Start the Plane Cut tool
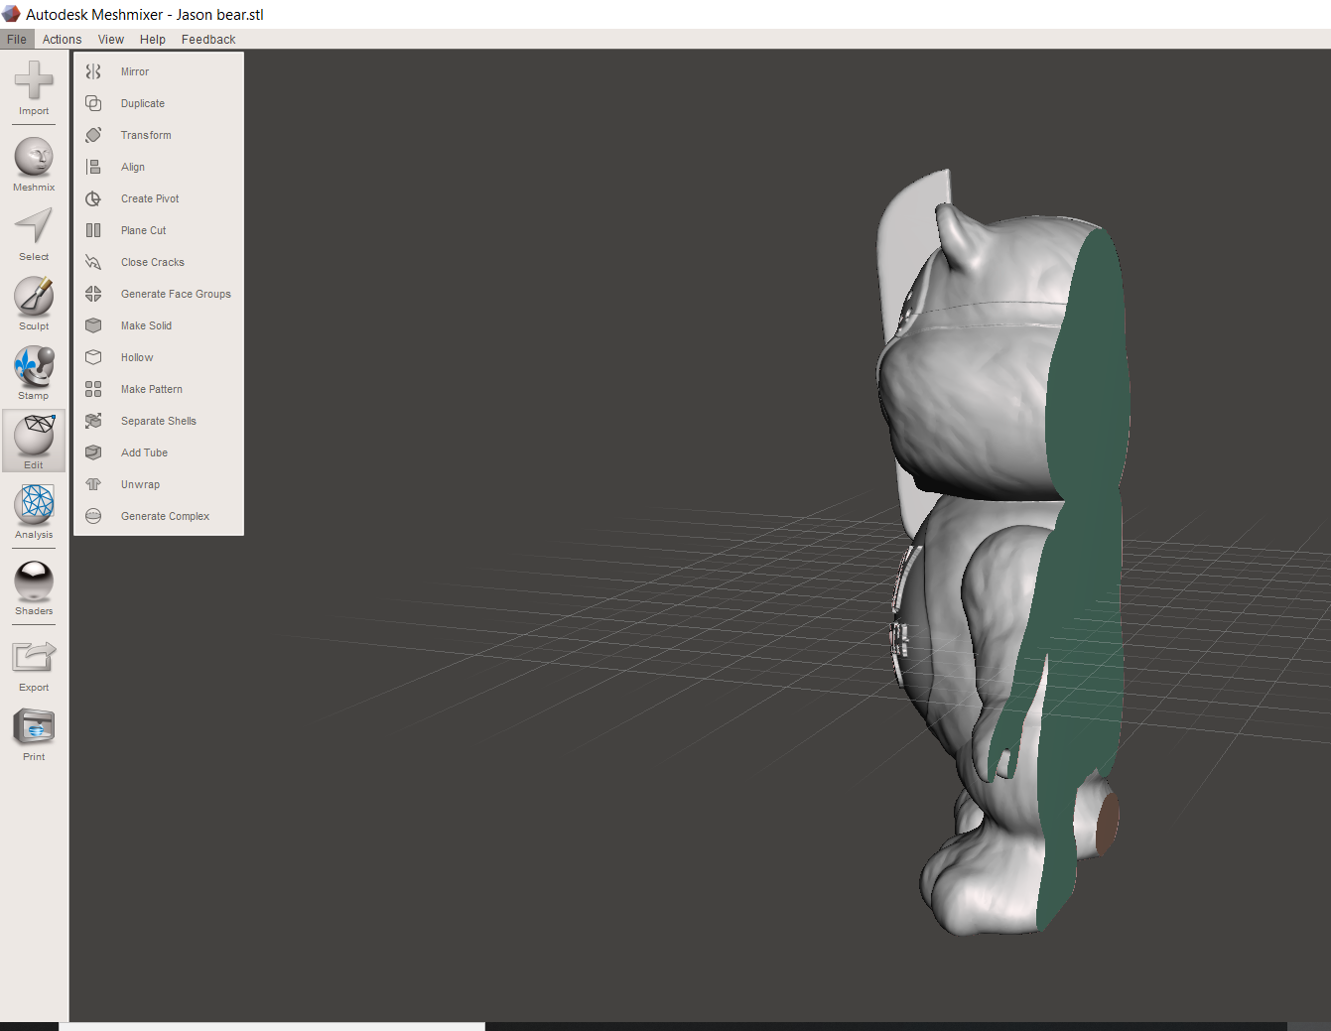 point(159,230)
